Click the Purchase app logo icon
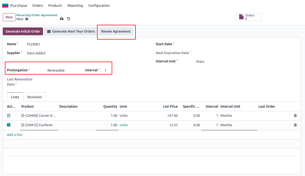 click(5, 5)
